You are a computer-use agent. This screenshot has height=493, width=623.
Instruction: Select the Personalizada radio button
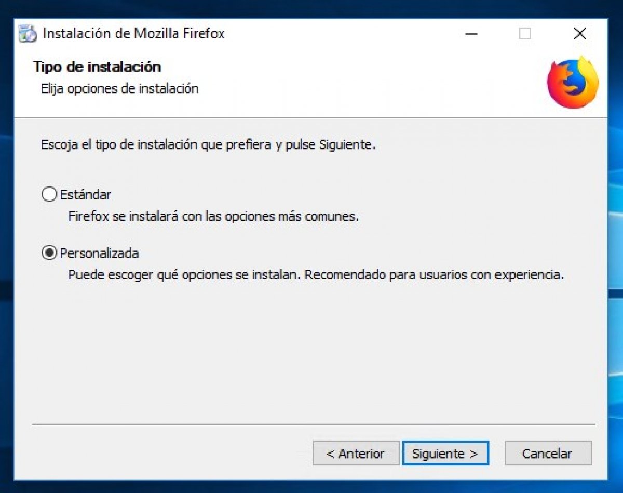point(49,254)
